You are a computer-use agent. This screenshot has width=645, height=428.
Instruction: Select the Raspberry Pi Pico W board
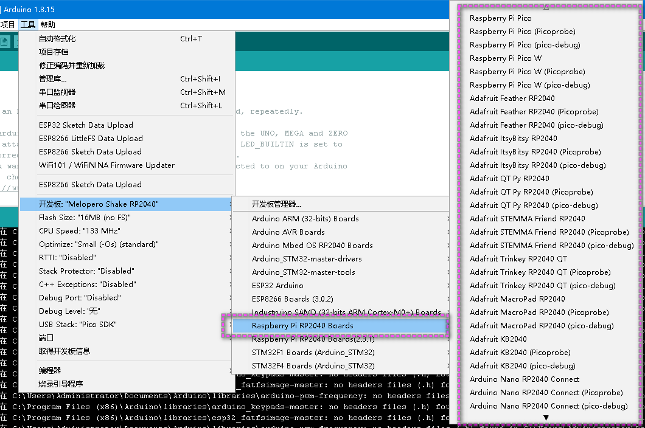[x=504, y=58]
